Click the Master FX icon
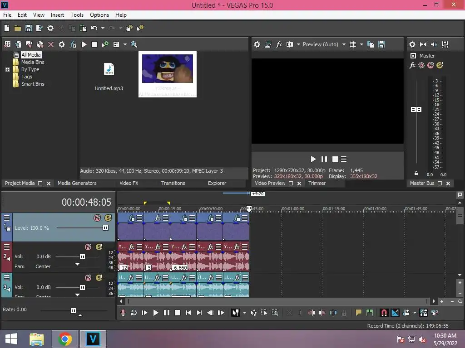 coord(412,65)
